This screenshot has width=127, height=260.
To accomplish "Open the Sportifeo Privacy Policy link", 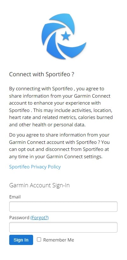I will pyautogui.click(x=35, y=167).
